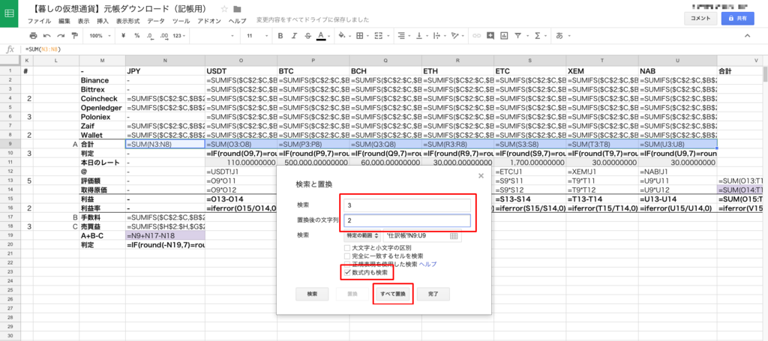Select the Paint format tool

pyautogui.click(x=74, y=36)
